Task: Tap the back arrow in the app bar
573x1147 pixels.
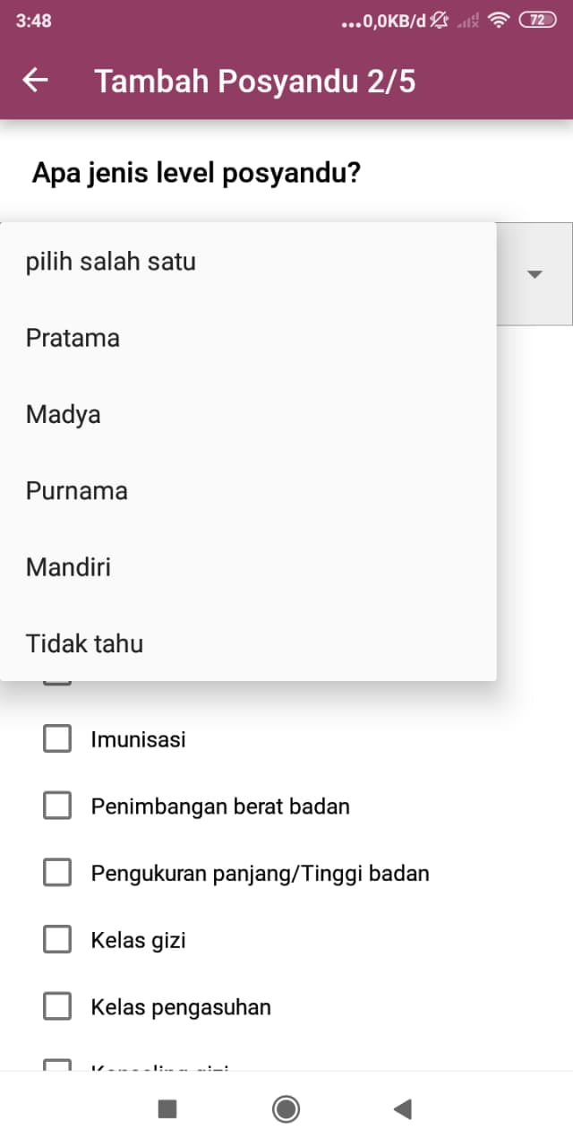Action: (35, 81)
